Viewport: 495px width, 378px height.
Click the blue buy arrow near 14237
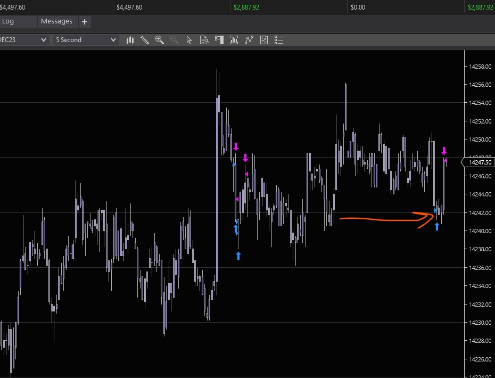(238, 256)
